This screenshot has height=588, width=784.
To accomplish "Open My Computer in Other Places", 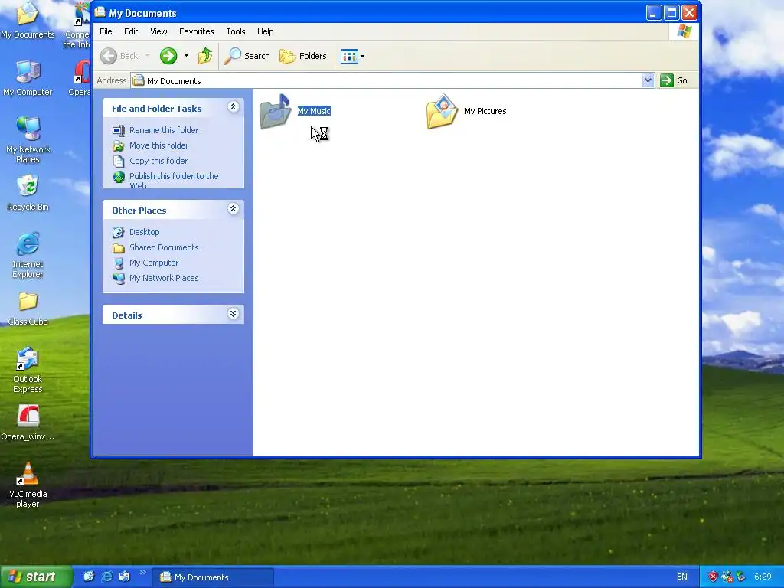I will tap(153, 263).
